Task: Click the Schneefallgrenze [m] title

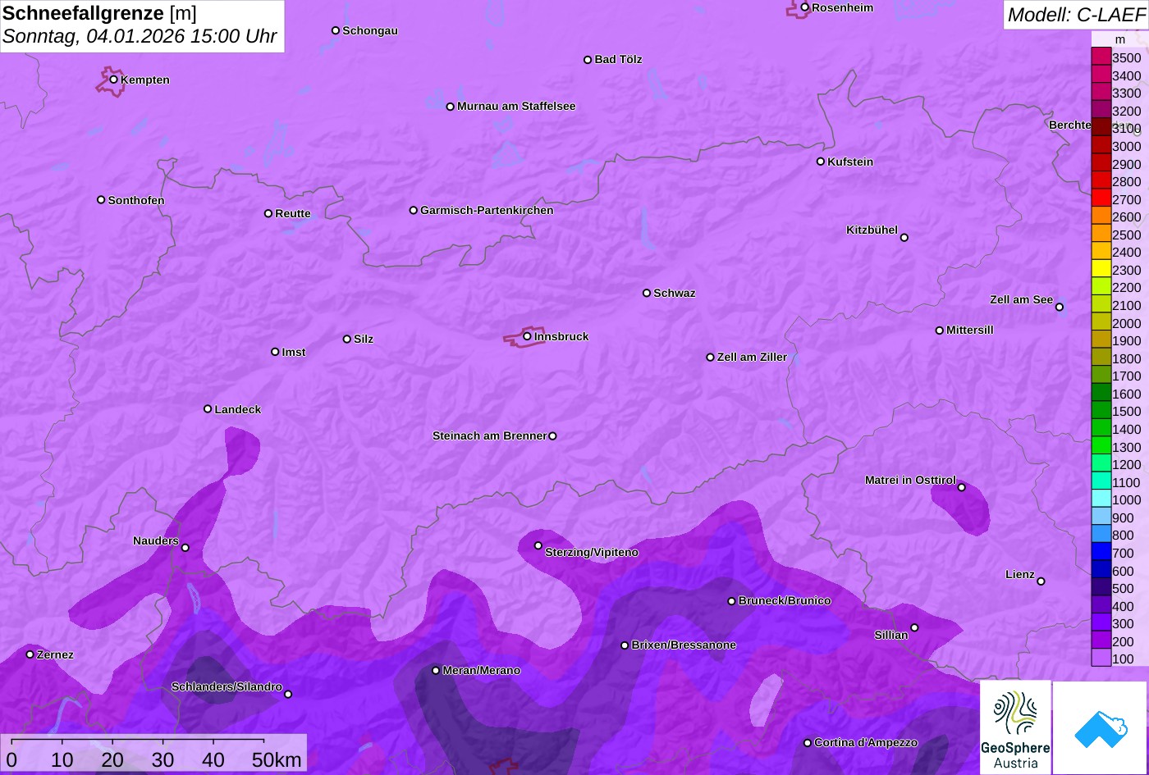Action: (x=100, y=14)
